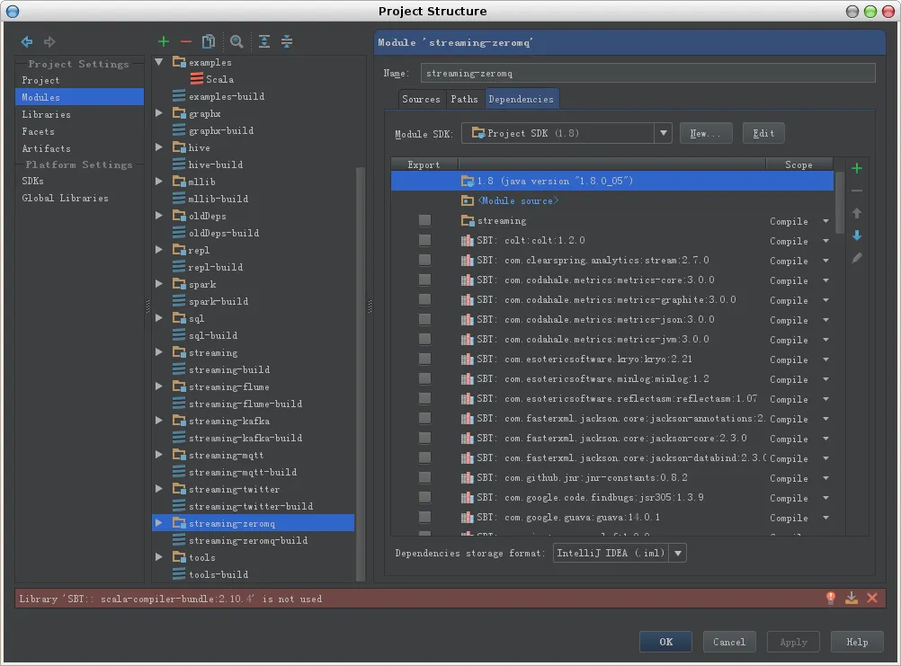901x666 pixels.
Task: Open scope dropdown for streaming dependency
Action: [x=825, y=221]
